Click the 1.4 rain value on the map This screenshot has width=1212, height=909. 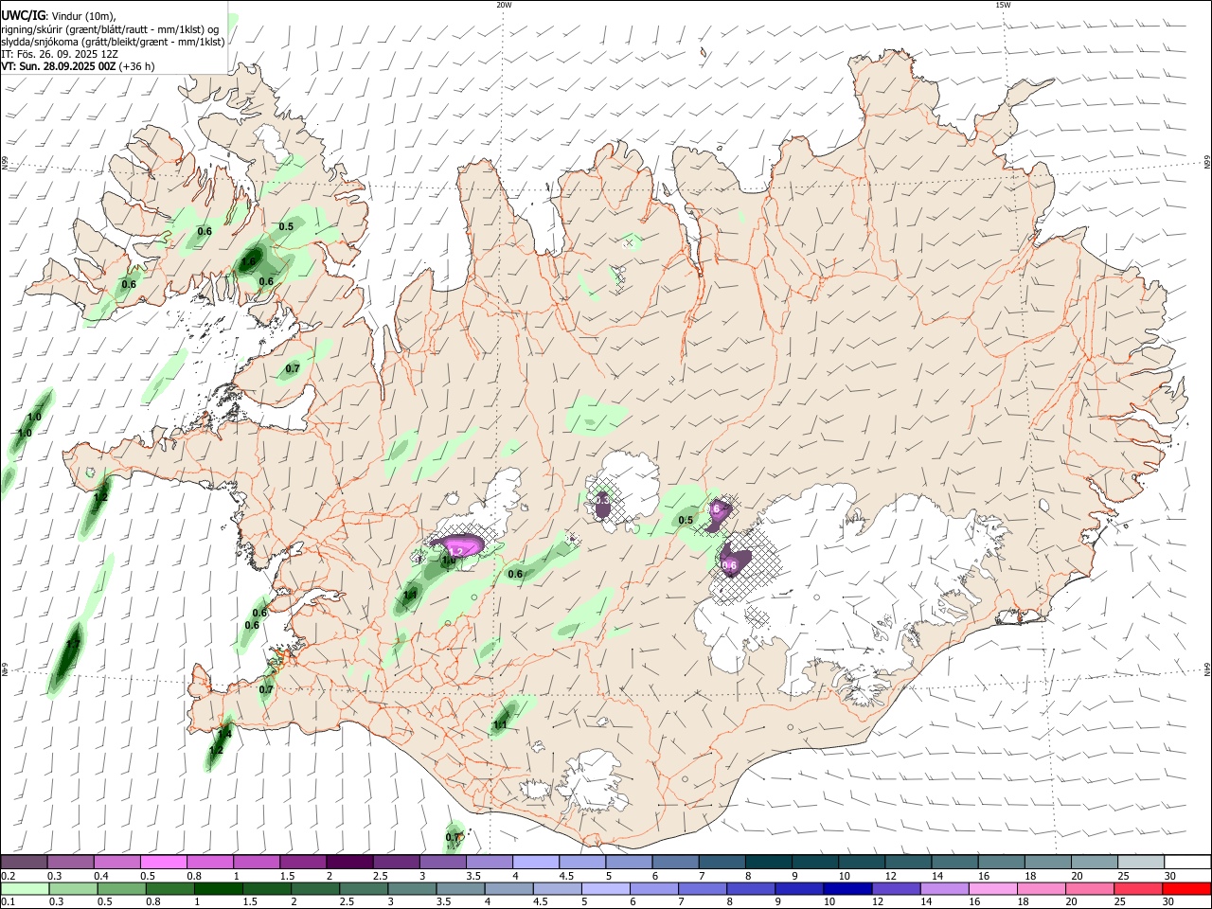point(224,733)
